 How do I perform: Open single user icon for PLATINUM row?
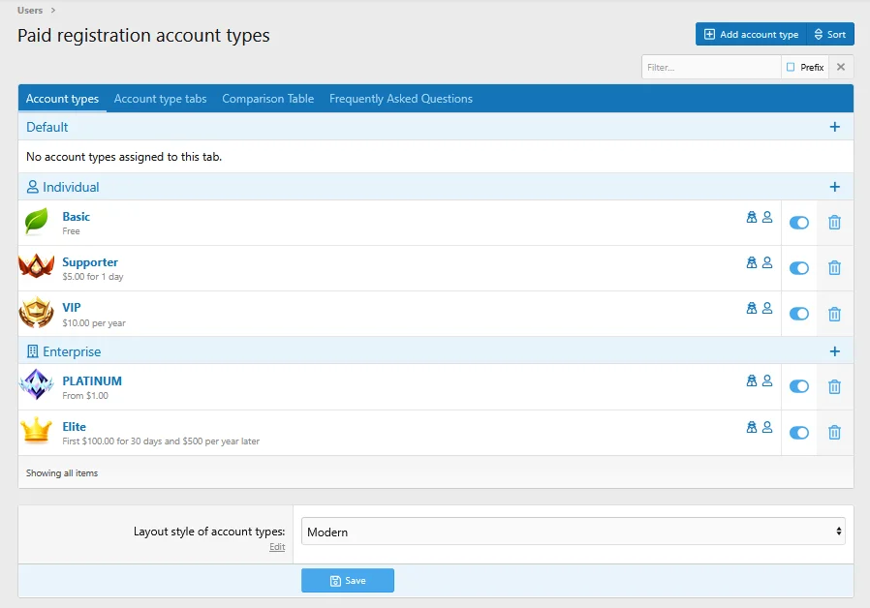[767, 380]
